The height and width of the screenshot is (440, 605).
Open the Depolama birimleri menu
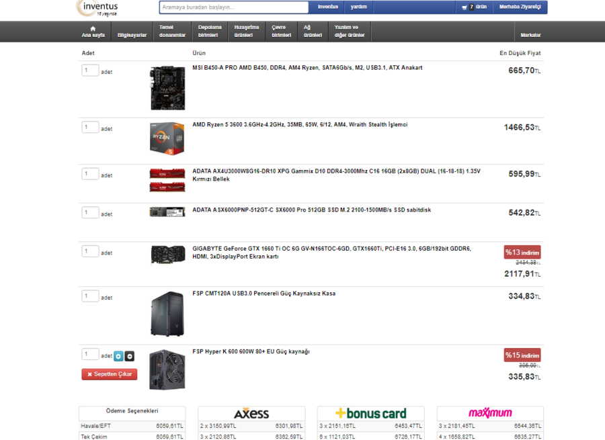(x=210, y=31)
